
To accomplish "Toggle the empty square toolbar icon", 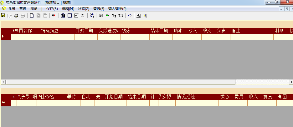I will click(69, 15).
